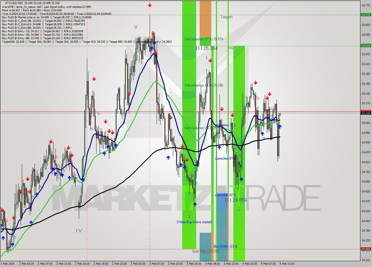Click the '2 Feb 11:15' time label
The height and width of the screenshot is (267, 372).
pyautogui.click(x=64, y=264)
